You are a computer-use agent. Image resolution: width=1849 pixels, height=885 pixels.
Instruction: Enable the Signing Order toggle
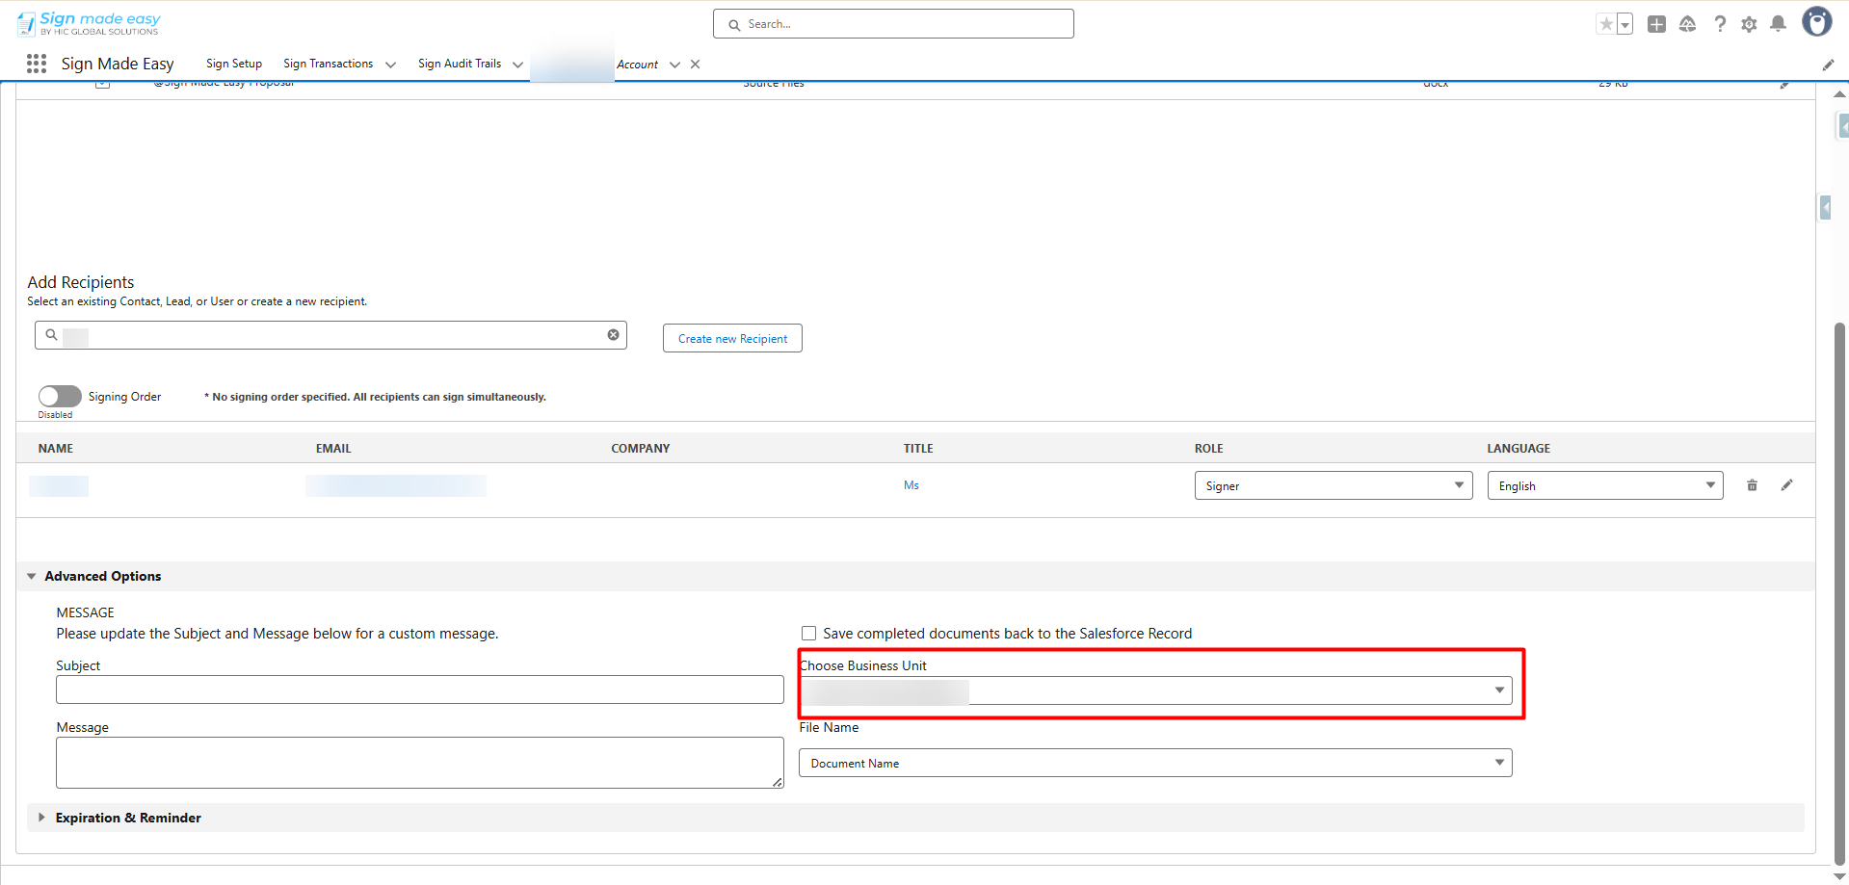coord(60,397)
